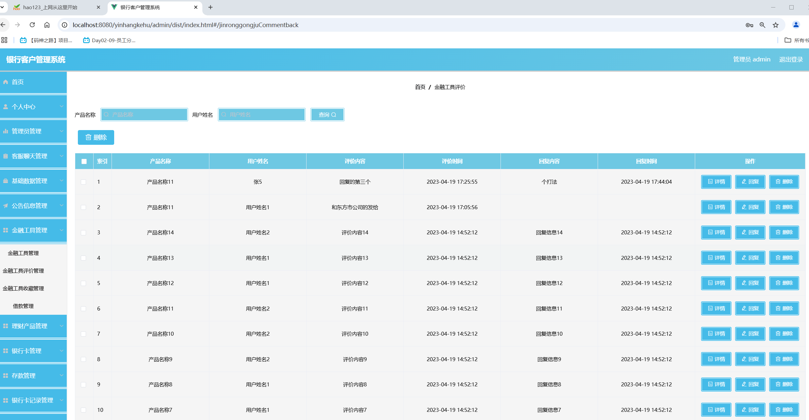
Task: Click 回复 for row 1 张5
Action: pyautogui.click(x=750, y=182)
